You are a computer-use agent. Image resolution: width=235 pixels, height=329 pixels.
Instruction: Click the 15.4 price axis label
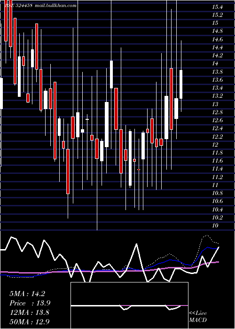click(x=217, y=8)
